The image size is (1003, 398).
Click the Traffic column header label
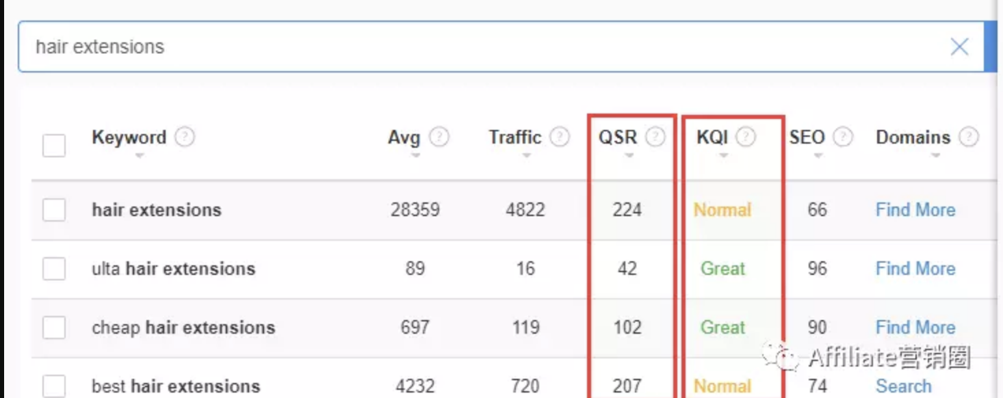[x=514, y=137]
